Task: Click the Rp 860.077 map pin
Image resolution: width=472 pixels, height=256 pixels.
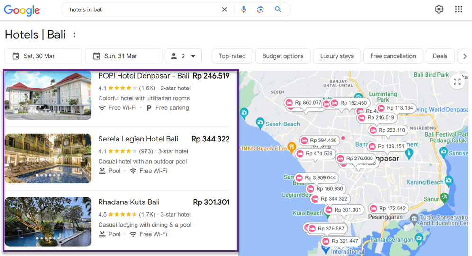Action: 304,103
